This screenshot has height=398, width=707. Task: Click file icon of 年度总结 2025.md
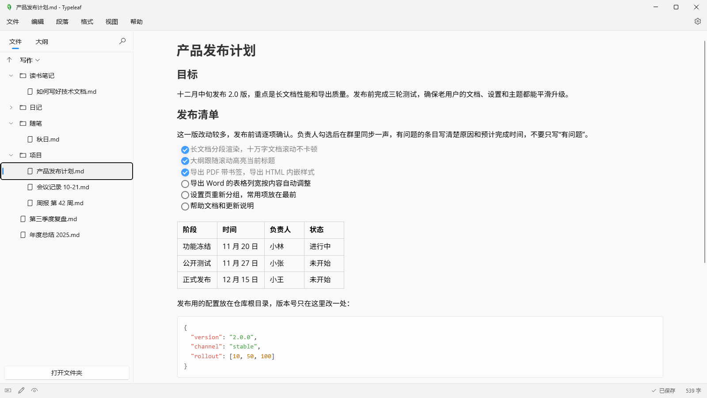tap(23, 235)
